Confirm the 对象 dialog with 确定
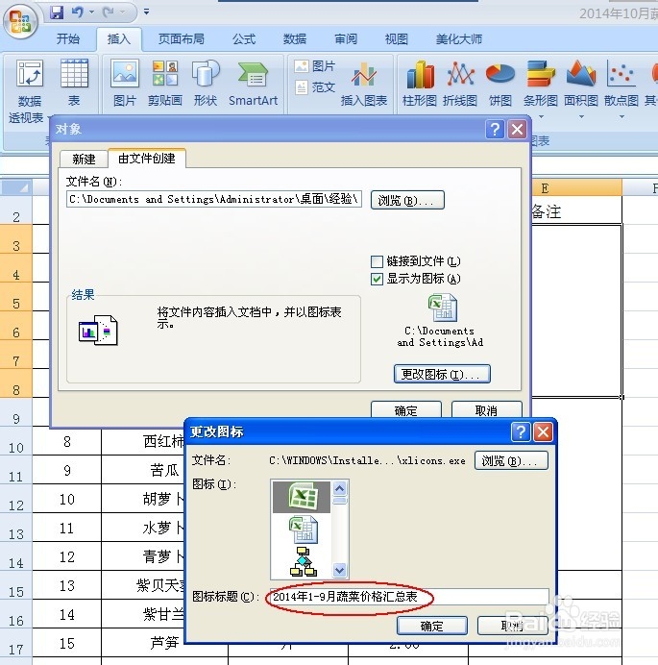This screenshot has width=658, height=665. pos(405,409)
